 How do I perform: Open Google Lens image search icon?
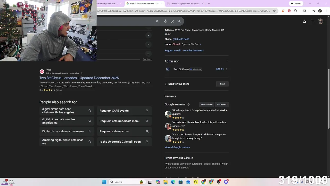pyautogui.click(x=172, y=21)
